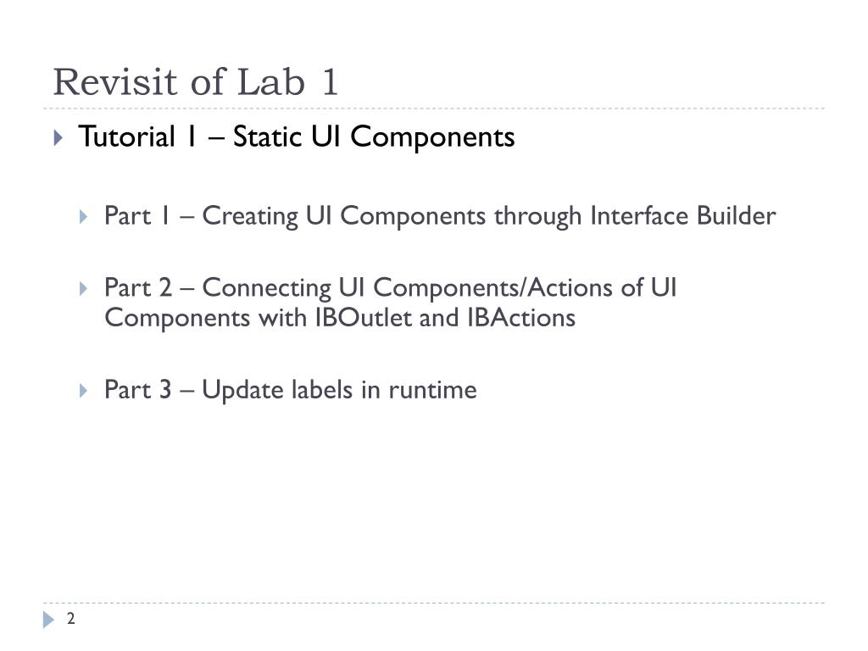Select the title text Revisit of Lab 1
Viewport: 868px width, 651px height.
[x=196, y=82]
